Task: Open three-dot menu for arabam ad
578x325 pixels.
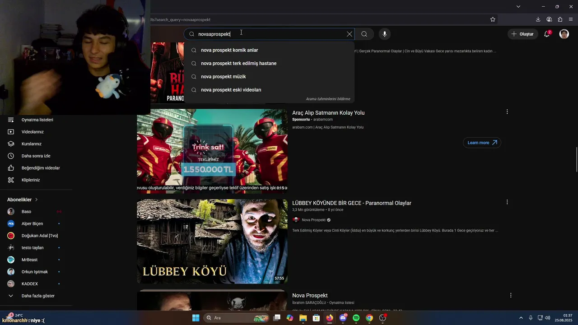Action: coord(507,112)
